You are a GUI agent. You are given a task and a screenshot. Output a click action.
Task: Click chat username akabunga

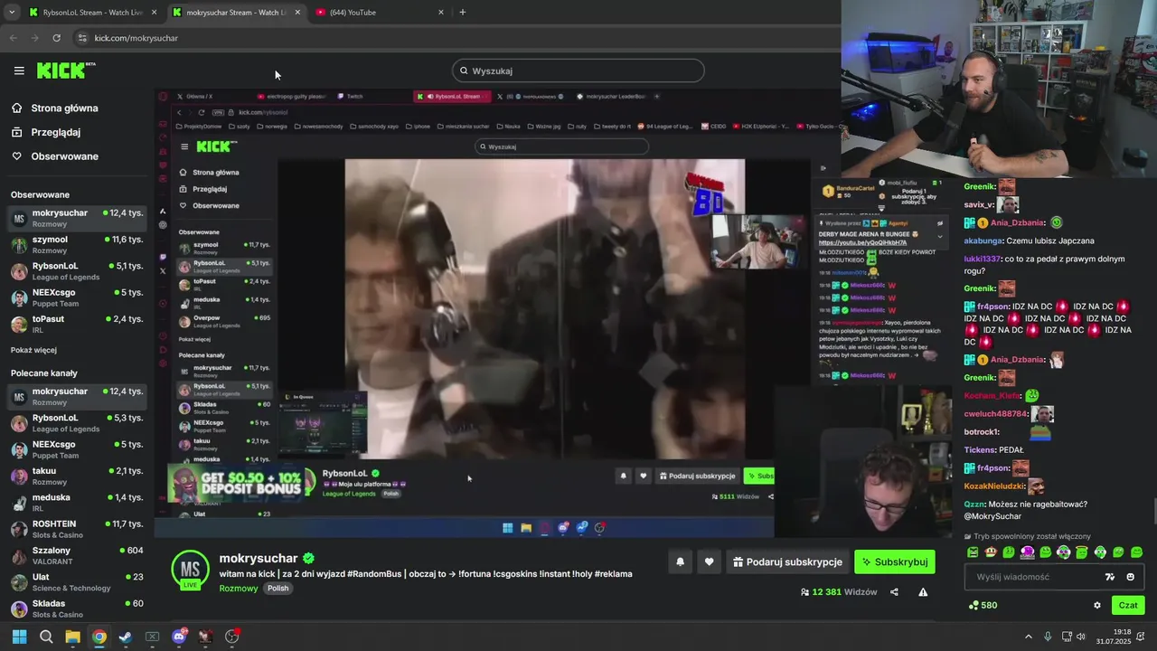983,241
